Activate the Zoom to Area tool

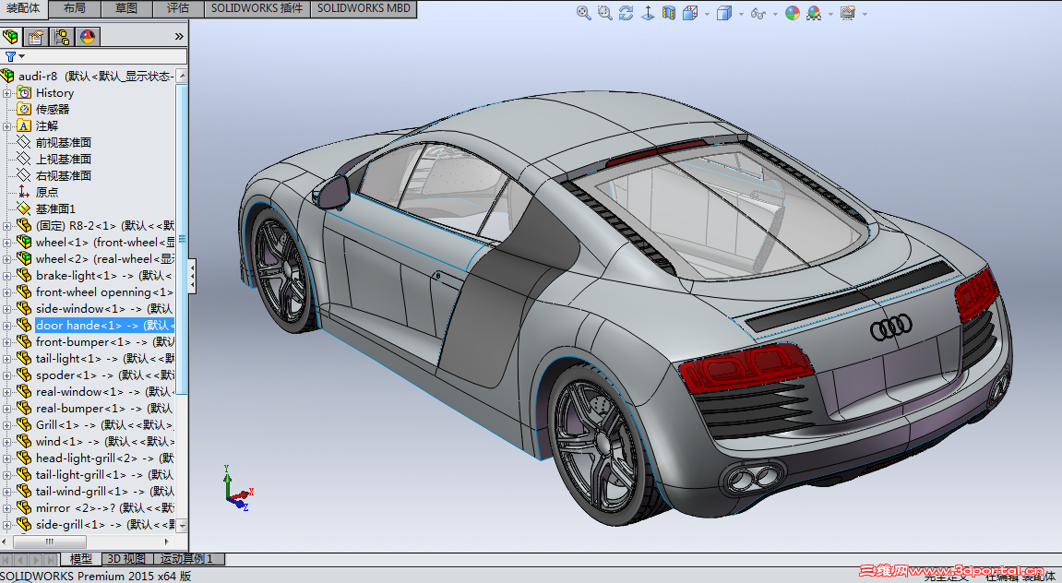(x=605, y=13)
